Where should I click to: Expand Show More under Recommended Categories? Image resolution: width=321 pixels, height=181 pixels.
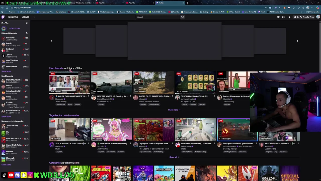pos(6,165)
